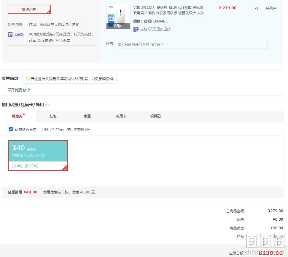Uncheck the 优惠组合推荐 checkbox
Image resolution: width=288 pixels, height=257 pixels.
pyautogui.click(x=11, y=129)
